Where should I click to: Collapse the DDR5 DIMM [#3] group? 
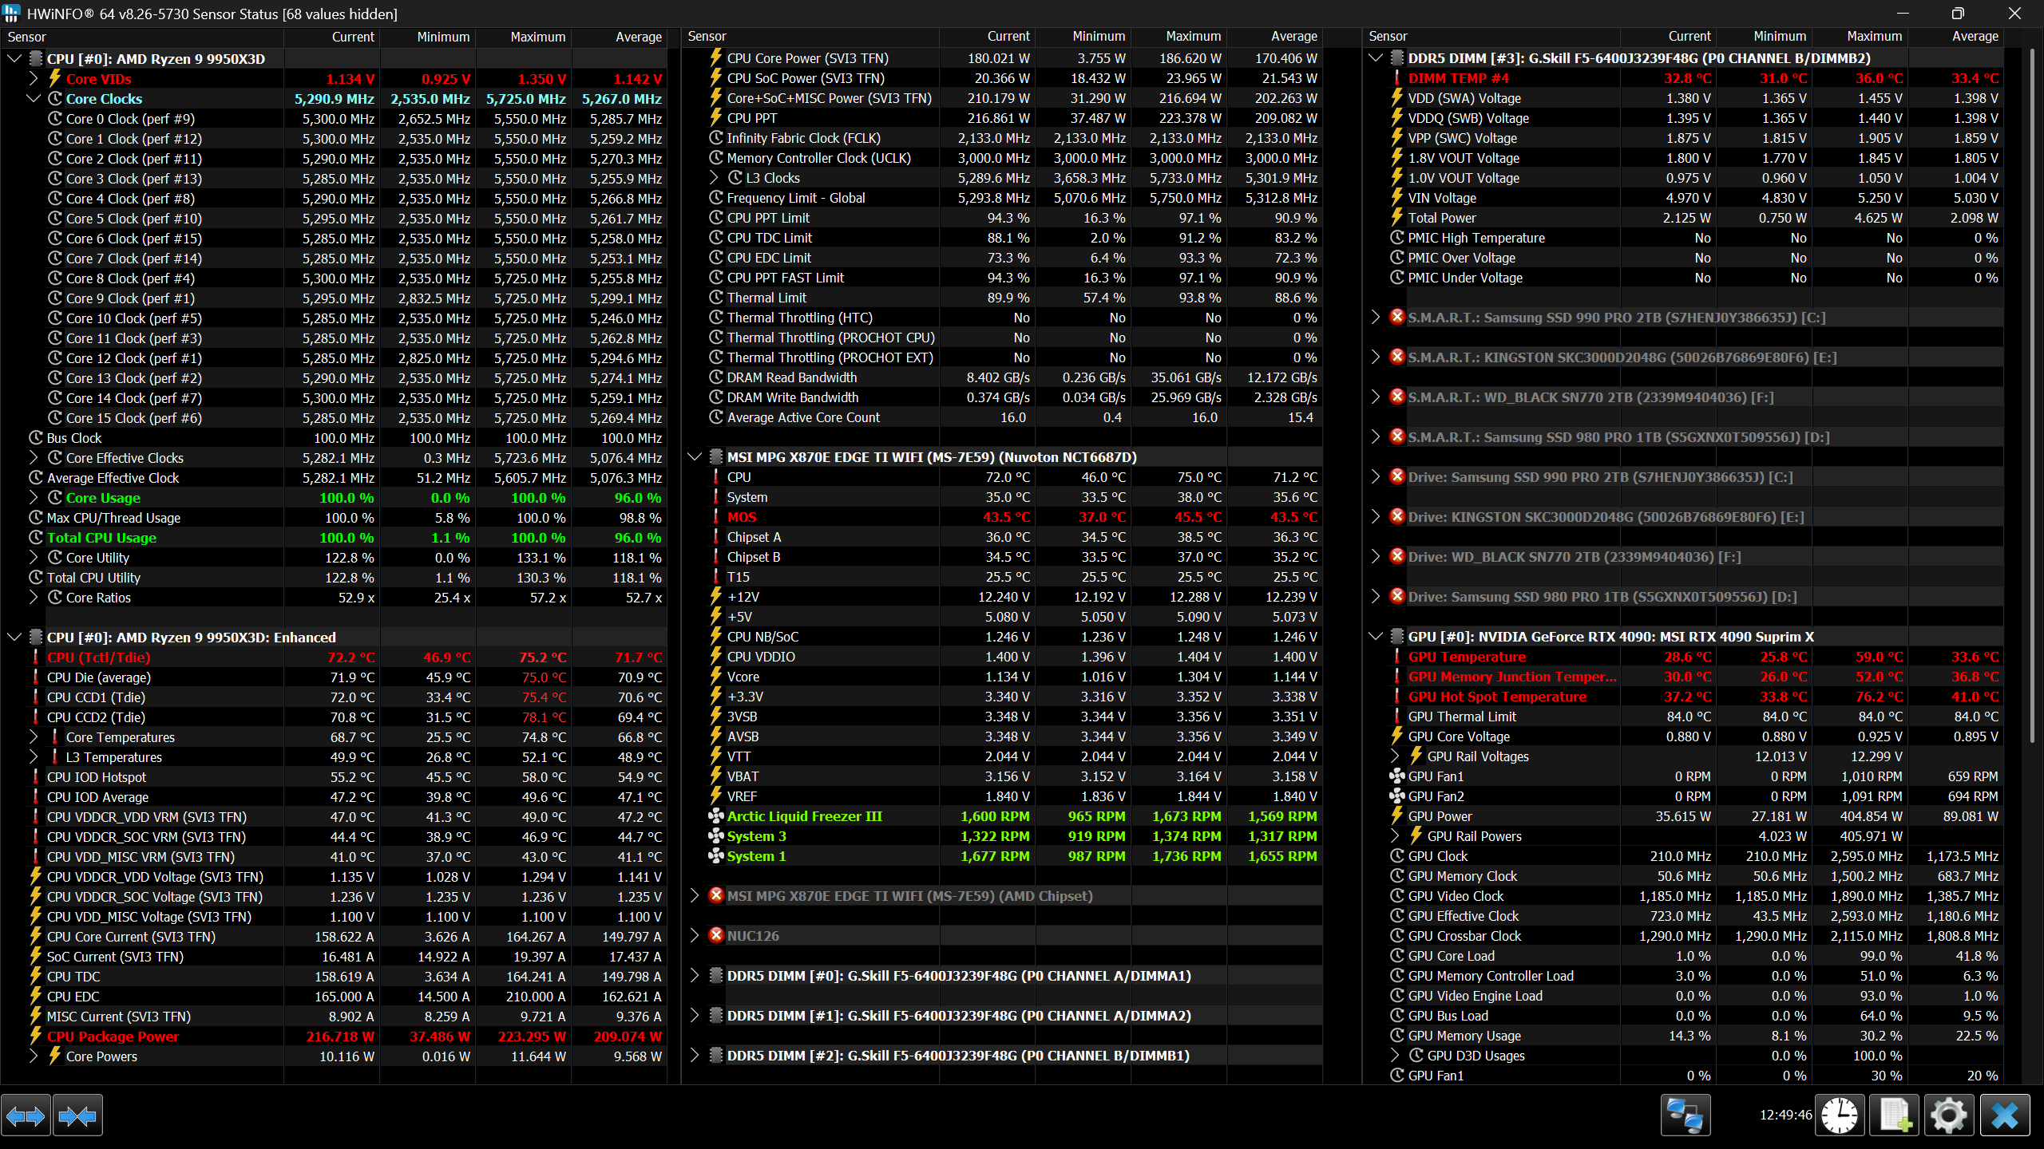pyautogui.click(x=1376, y=57)
